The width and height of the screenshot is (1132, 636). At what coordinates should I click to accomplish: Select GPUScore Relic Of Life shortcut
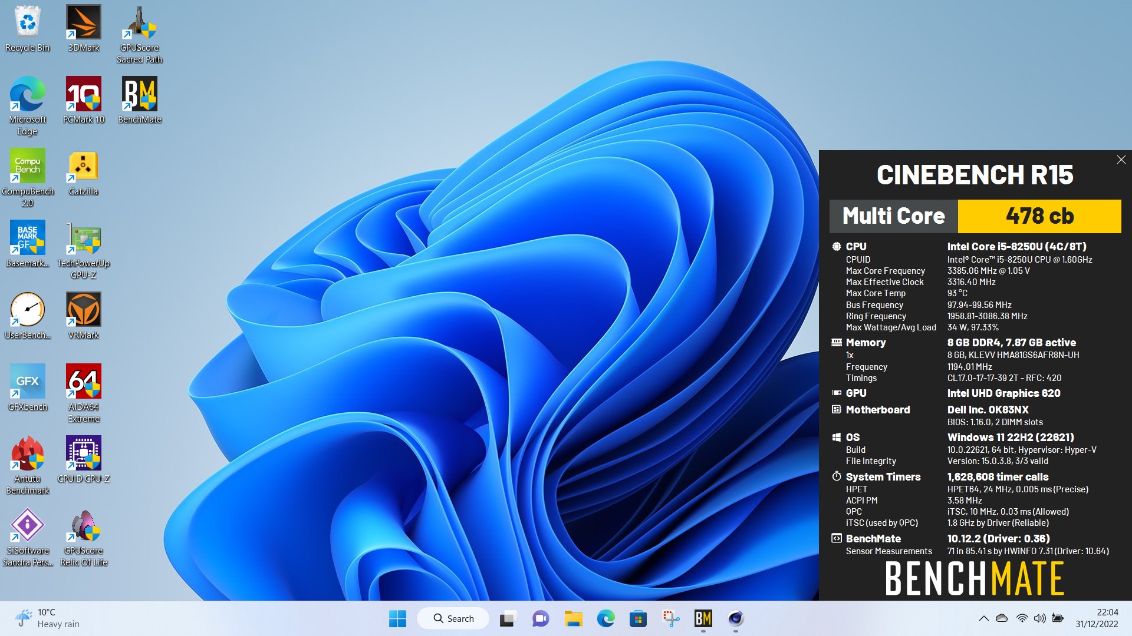[x=84, y=538]
